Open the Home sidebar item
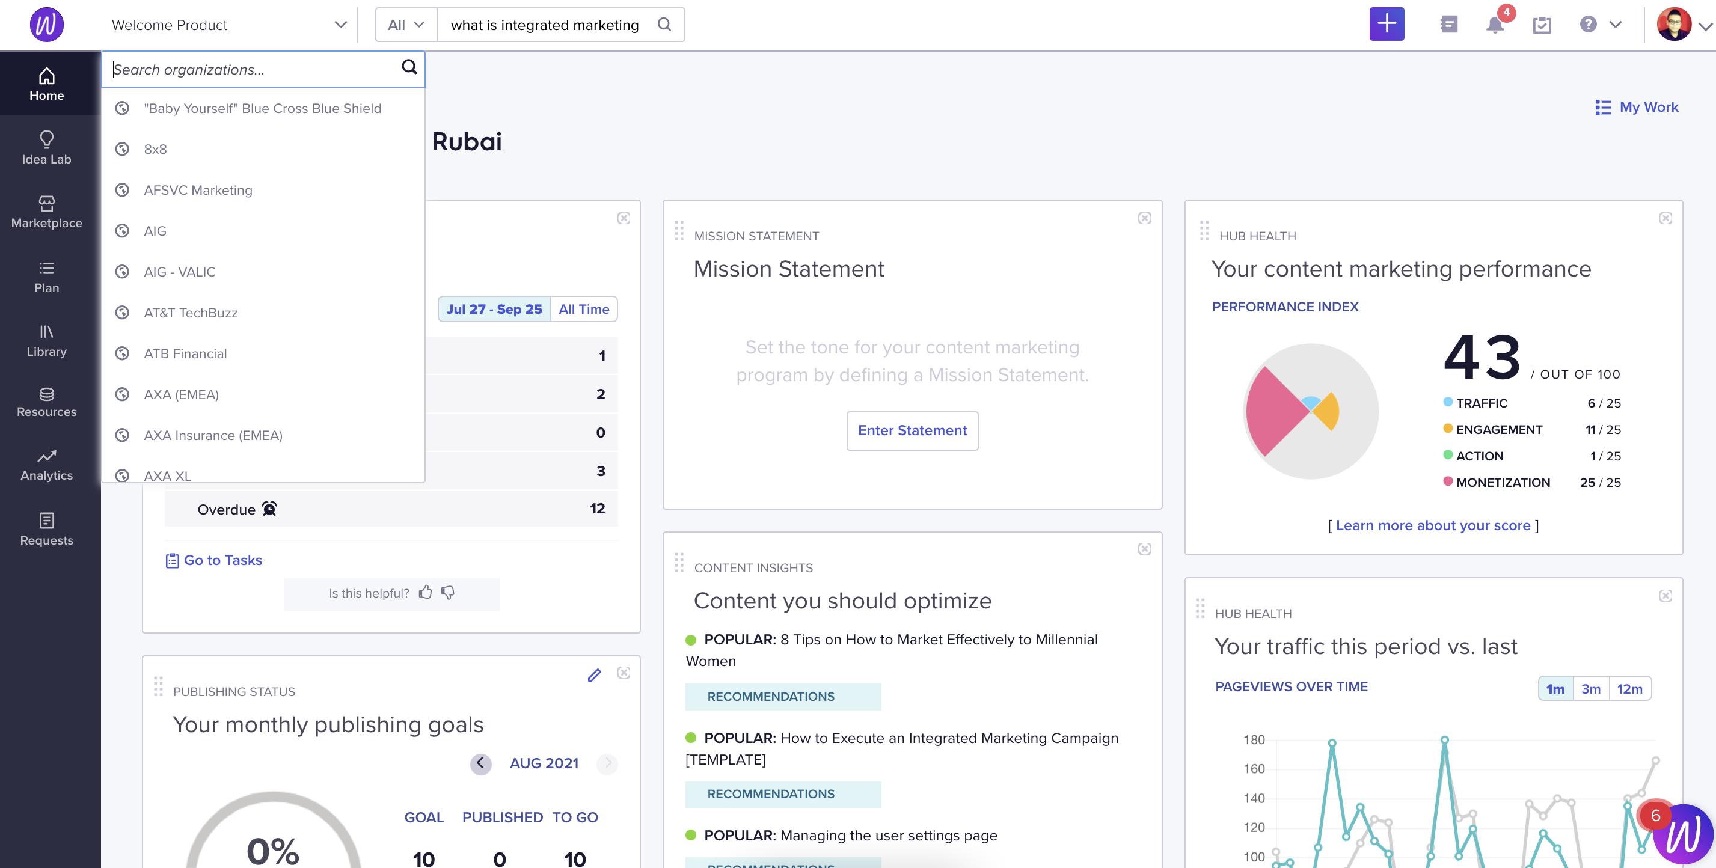Image resolution: width=1716 pixels, height=868 pixels. pyautogui.click(x=47, y=84)
